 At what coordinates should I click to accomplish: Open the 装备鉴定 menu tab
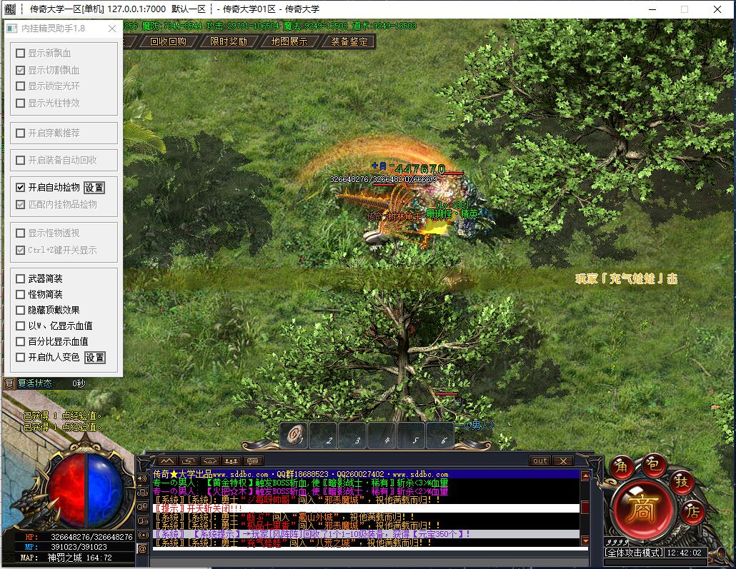pyautogui.click(x=349, y=41)
